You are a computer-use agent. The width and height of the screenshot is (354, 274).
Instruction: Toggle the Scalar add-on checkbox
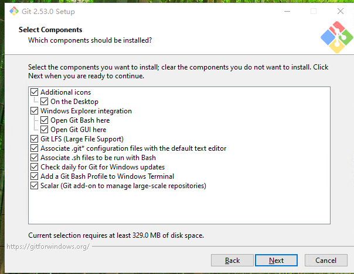point(35,186)
